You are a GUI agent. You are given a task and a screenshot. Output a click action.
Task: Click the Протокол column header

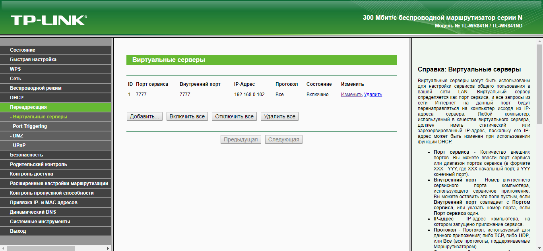(287, 84)
